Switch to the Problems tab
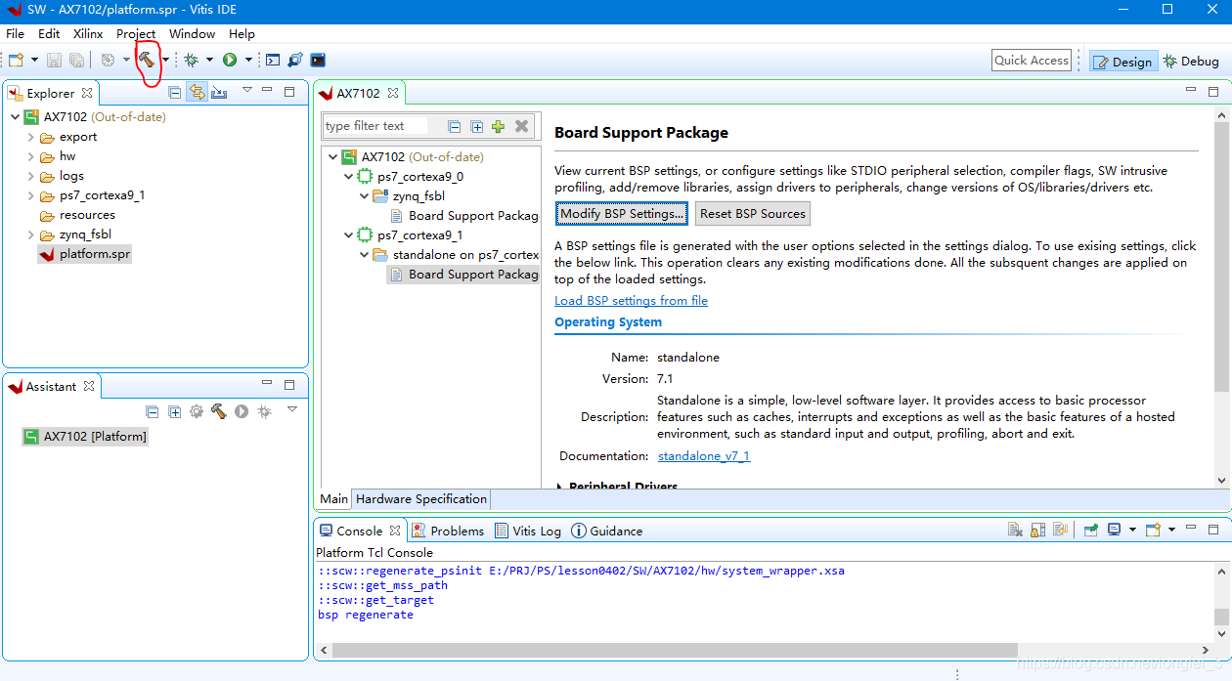The image size is (1232, 681). (x=448, y=531)
